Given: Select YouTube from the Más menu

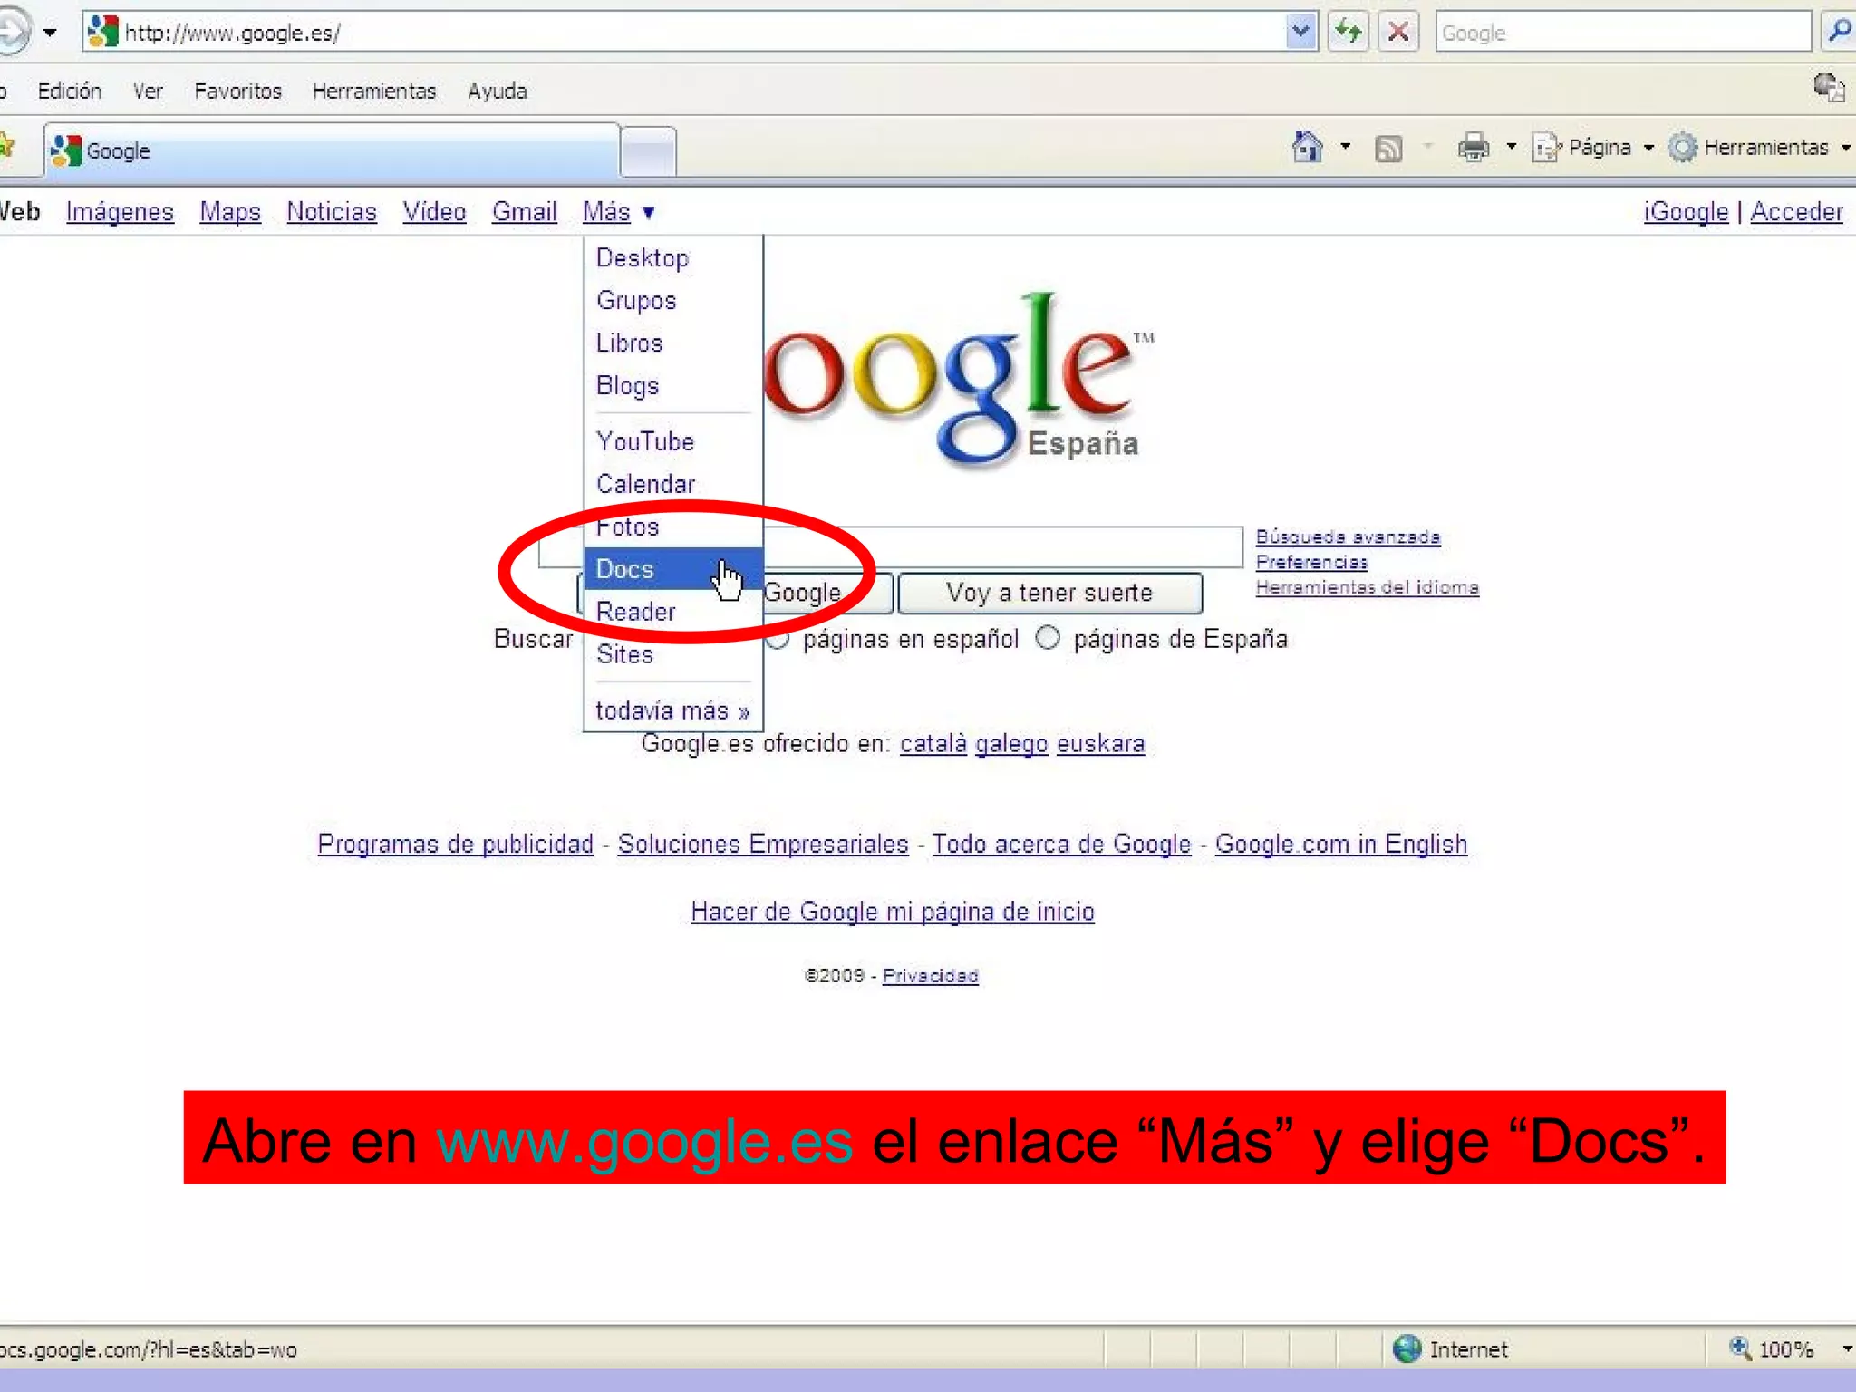Looking at the screenshot, I should [645, 441].
